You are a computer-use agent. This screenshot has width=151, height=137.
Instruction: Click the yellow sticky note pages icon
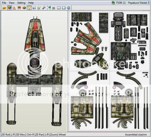point(39,8)
